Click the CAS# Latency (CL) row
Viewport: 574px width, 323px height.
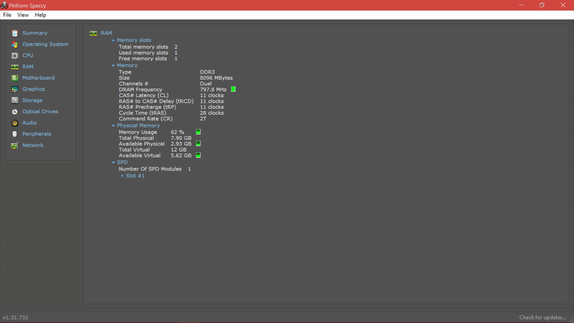pos(171,95)
